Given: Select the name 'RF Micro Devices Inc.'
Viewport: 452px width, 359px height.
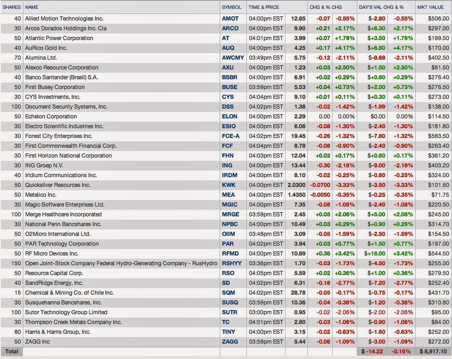Looking at the screenshot, I should [x=52, y=254].
